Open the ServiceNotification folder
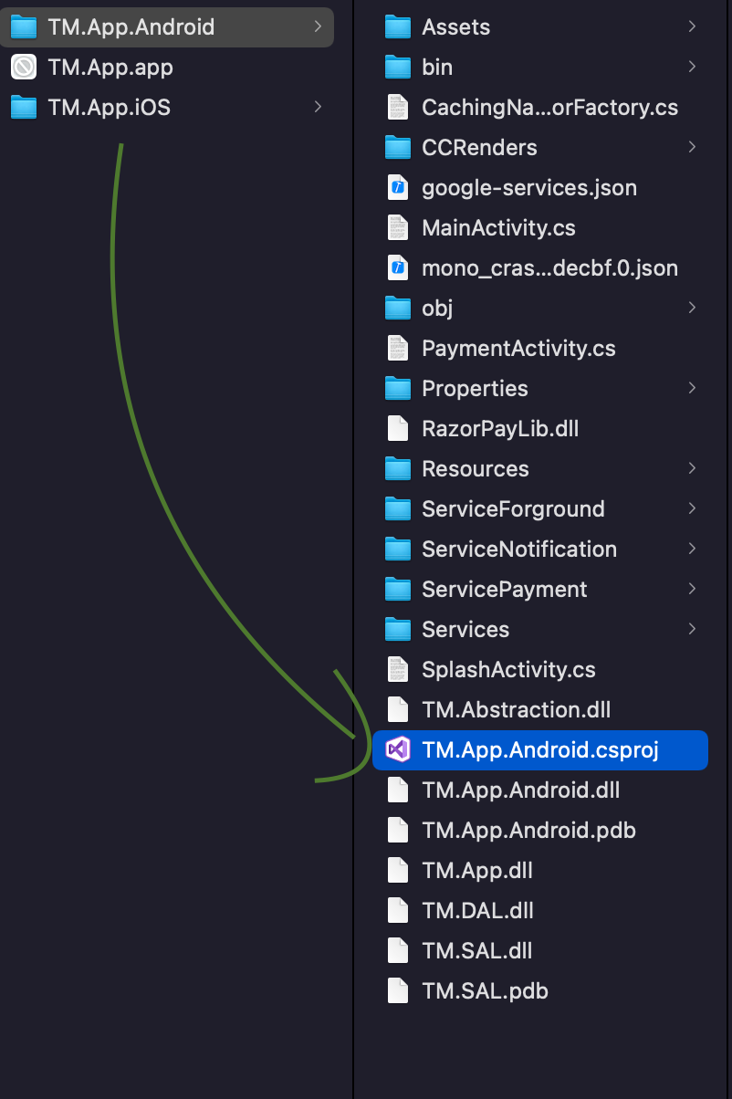This screenshot has height=1099, width=732. click(518, 549)
